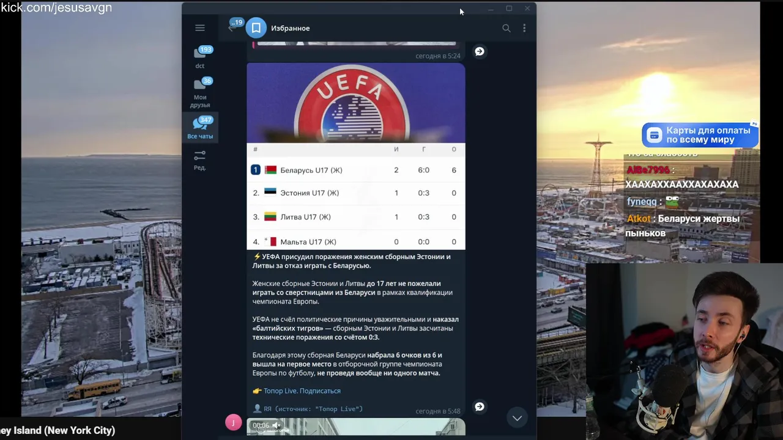Maximize the Telegram window
The height and width of the screenshot is (440, 783).
tap(509, 9)
